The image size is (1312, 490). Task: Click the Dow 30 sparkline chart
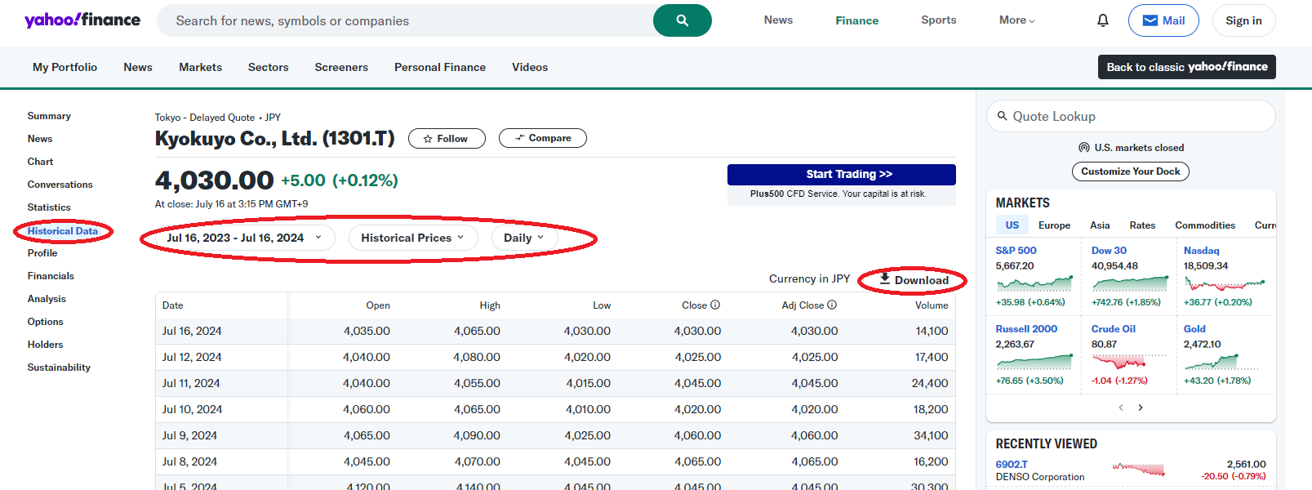pos(1130,283)
